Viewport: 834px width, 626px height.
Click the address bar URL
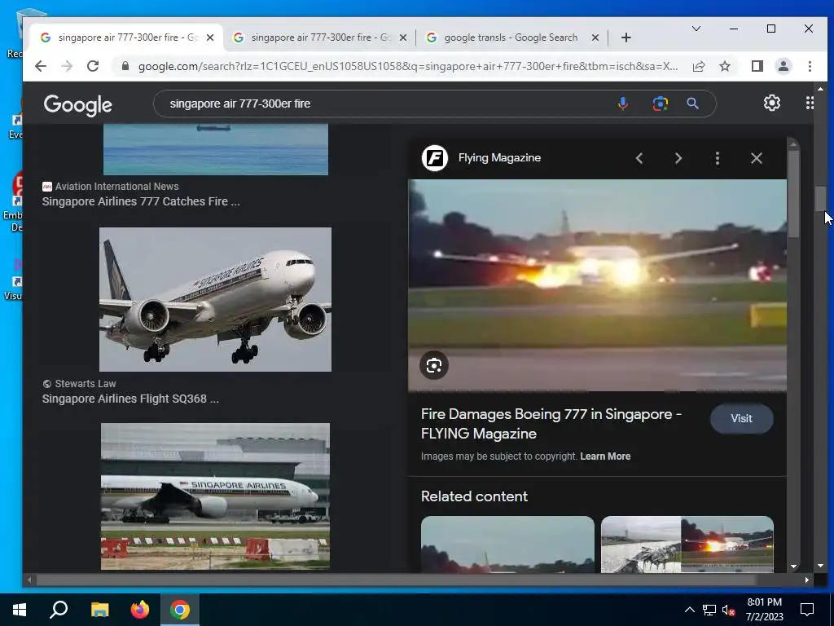408,66
